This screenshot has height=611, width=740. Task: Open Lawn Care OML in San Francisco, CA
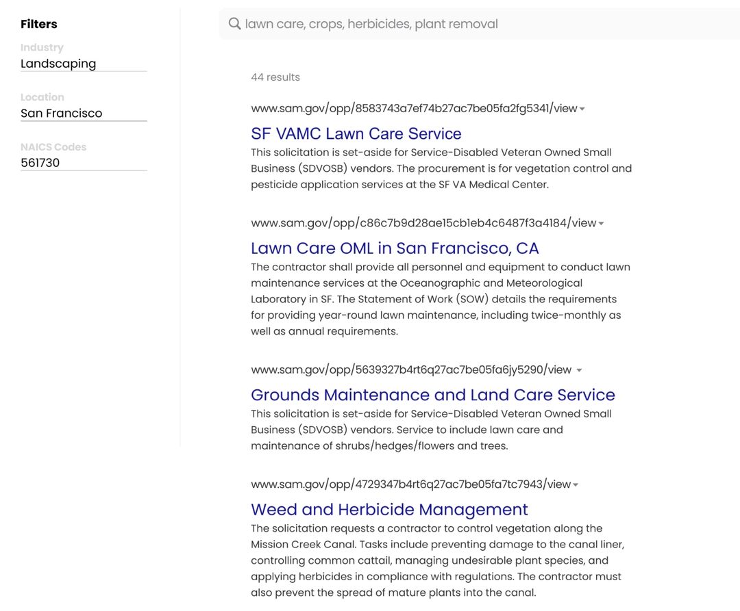click(395, 248)
